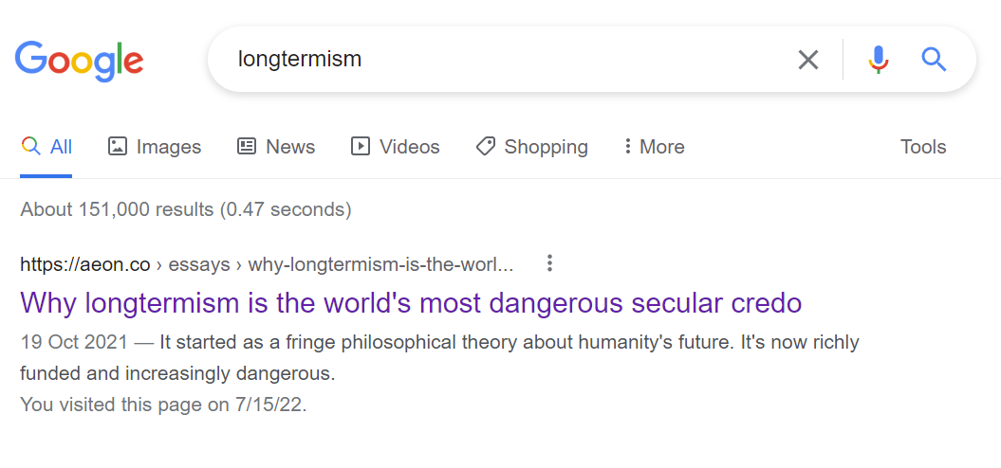
Task: Select the Shopping tag icon tab
Action: tap(531, 147)
